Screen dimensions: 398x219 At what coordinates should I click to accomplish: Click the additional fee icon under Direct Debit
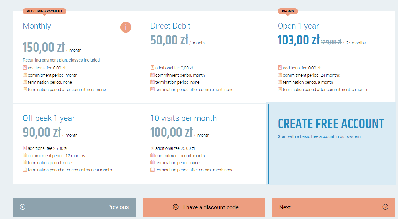point(152,68)
